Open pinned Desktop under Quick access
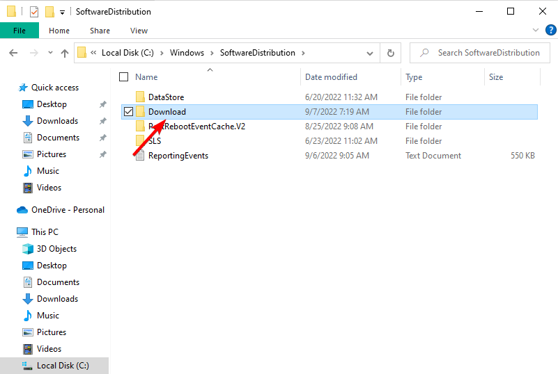The width and height of the screenshot is (558, 374). pos(52,104)
